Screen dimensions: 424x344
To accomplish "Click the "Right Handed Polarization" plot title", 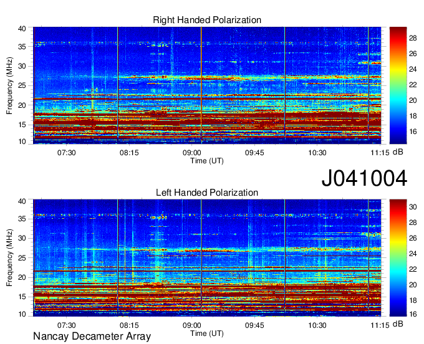I will point(207,20).
